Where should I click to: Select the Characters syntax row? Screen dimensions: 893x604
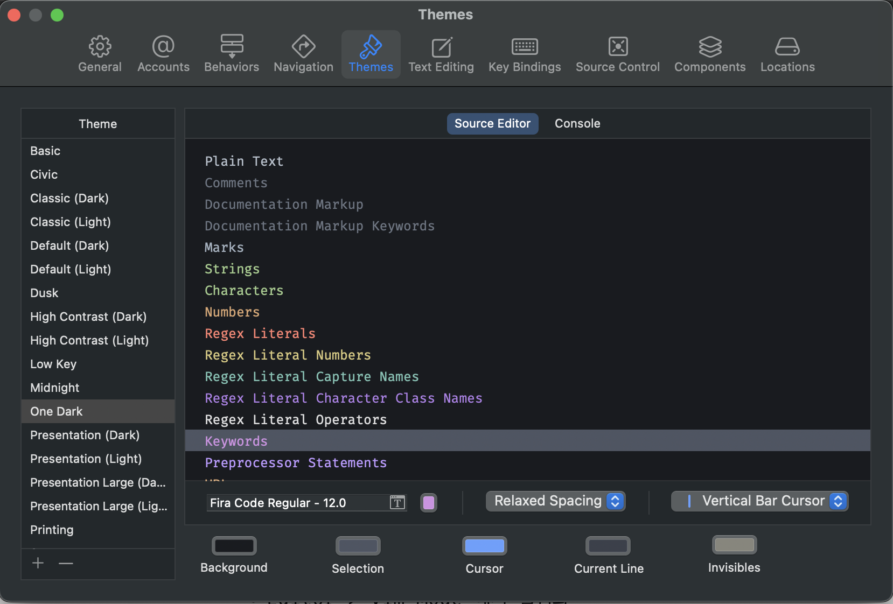[528, 290]
